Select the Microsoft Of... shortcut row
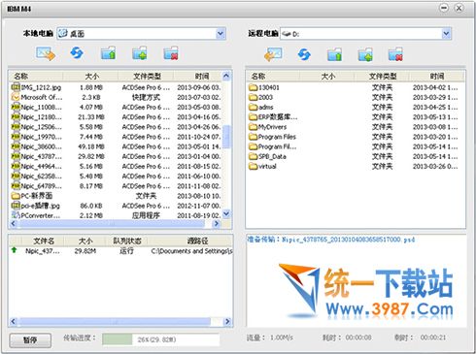 coord(117,97)
